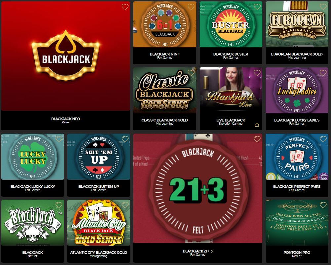Click heart icon on Blackjack 21+3 tile
Viewport: 331px width, 265px height.
257,139
